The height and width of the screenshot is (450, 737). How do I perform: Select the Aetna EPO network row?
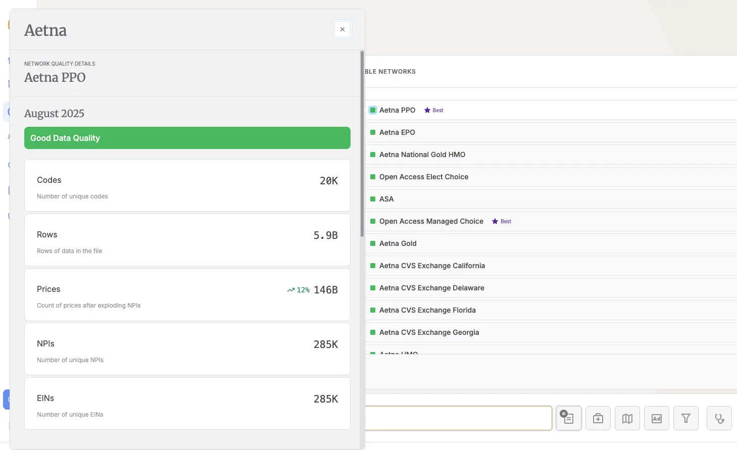click(x=551, y=132)
